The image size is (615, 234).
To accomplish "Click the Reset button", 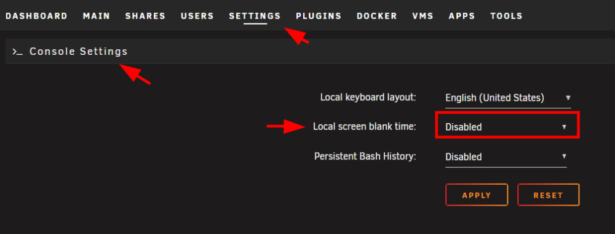I will [548, 195].
